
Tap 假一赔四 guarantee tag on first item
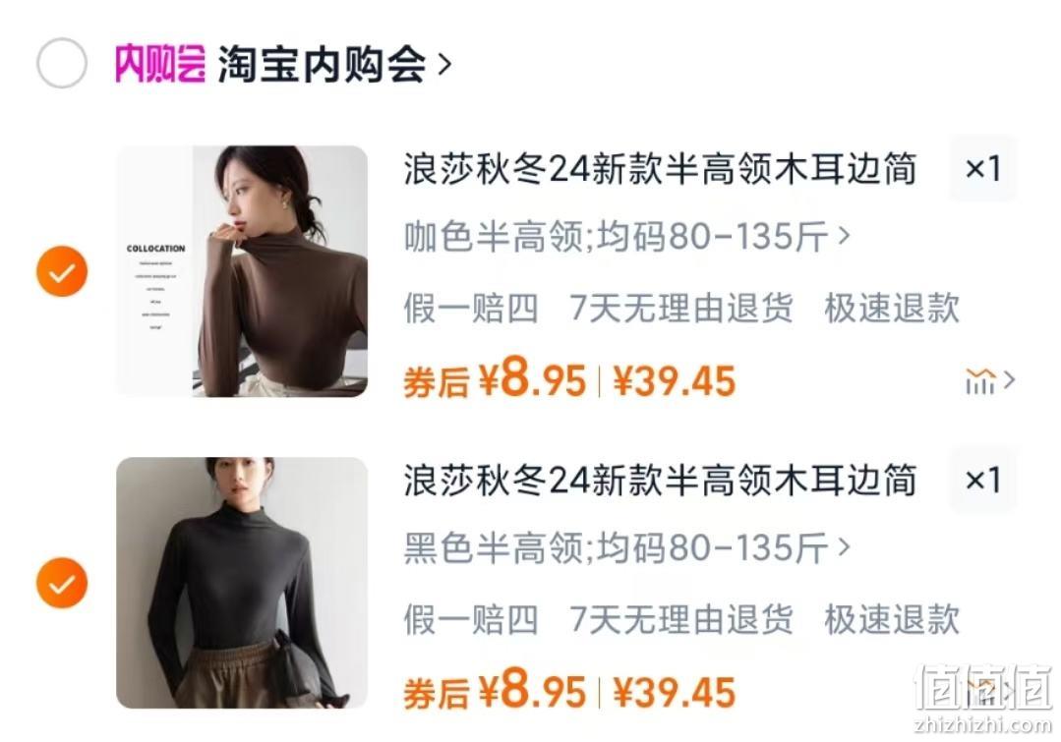(x=471, y=309)
